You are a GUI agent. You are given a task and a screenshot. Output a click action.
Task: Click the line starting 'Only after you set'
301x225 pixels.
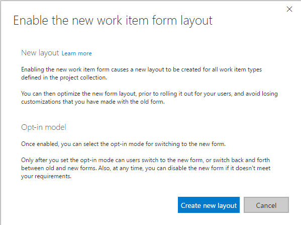pyautogui.click(x=146, y=160)
